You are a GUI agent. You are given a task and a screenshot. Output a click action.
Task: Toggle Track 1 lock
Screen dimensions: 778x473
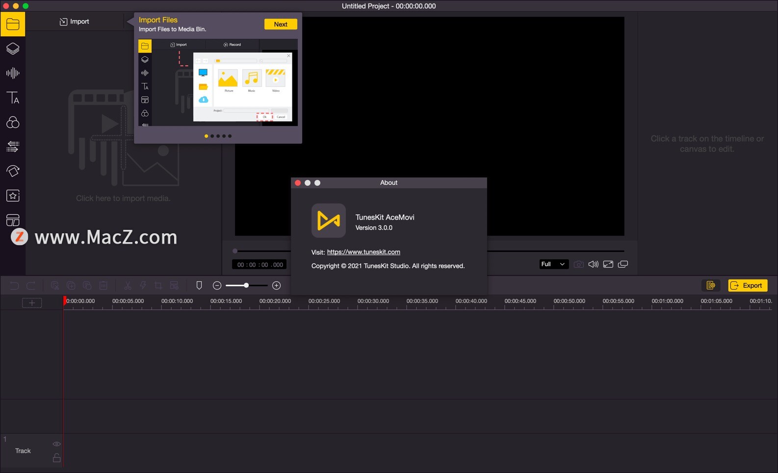pos(57,458)
